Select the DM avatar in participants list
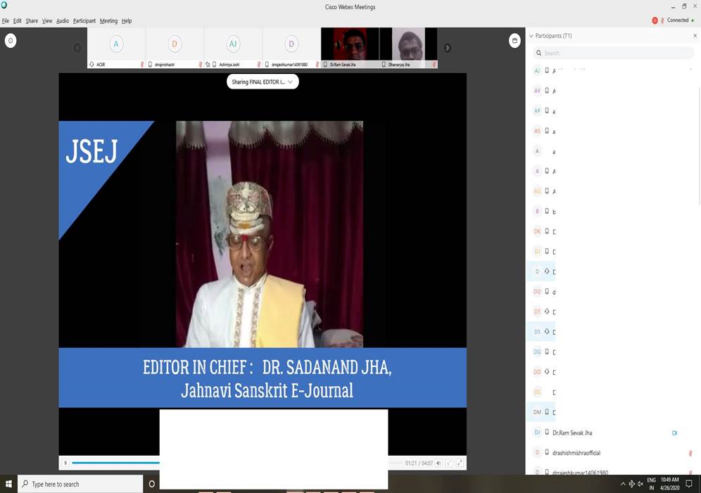Viewport: 701px width, 493px height. [x=538, y=412]
